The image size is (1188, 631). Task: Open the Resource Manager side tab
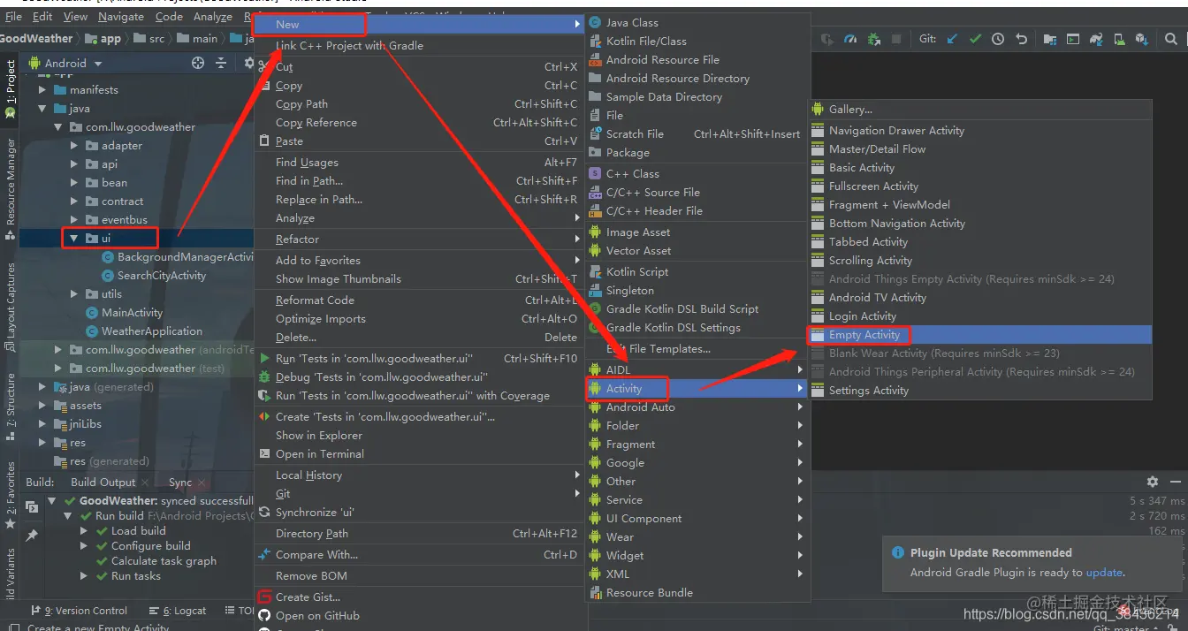pos(11,189)
